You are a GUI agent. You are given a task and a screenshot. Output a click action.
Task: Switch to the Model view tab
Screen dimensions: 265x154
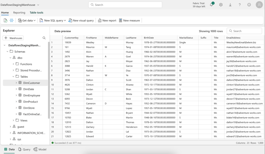[40, 149]
